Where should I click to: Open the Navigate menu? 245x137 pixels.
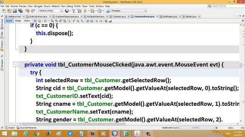[x=38, y=6]
